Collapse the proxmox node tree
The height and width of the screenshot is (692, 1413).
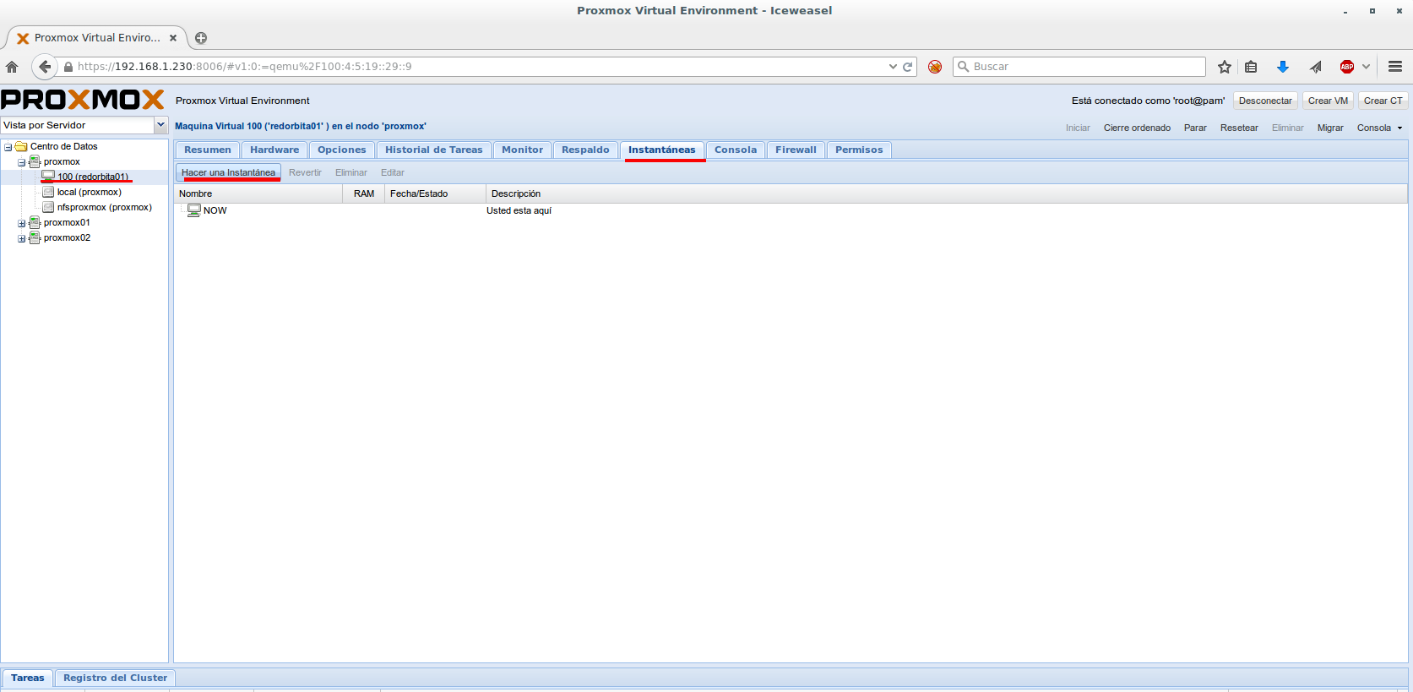pos(22,162)
